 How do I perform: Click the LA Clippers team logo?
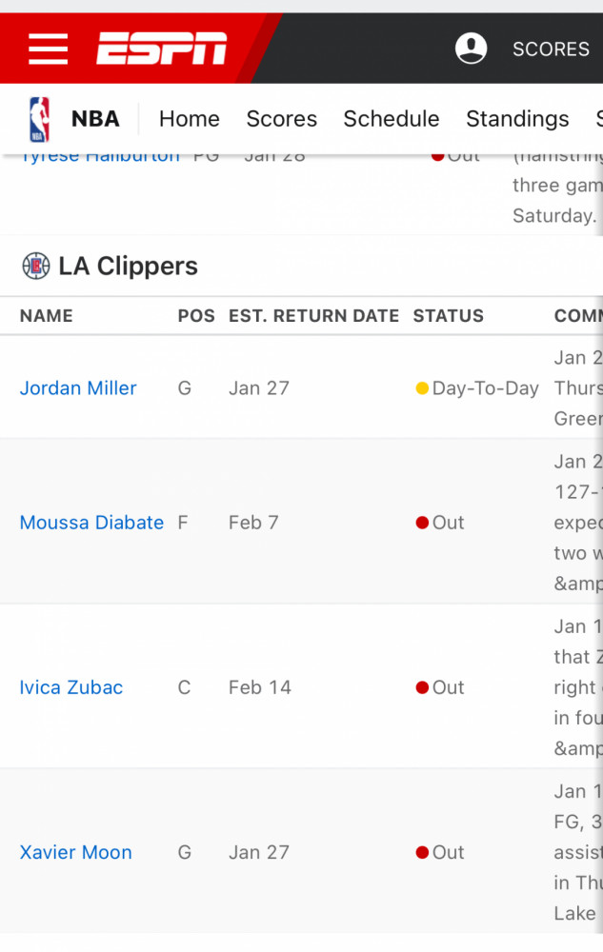[x=36, y=266]
